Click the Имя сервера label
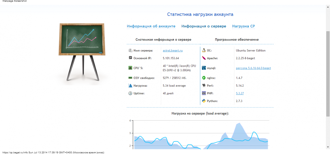Image resolution: width=330 pixels, height=154 pixels. click(x=143, y=51)
